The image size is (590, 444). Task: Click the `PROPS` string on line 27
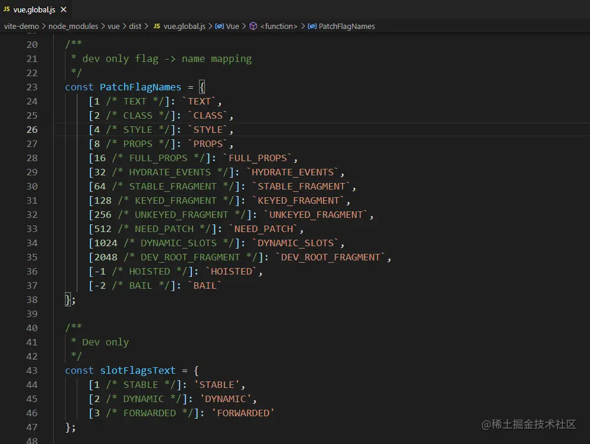tap(208, 143)
